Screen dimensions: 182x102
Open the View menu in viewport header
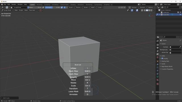click(16, 10)
